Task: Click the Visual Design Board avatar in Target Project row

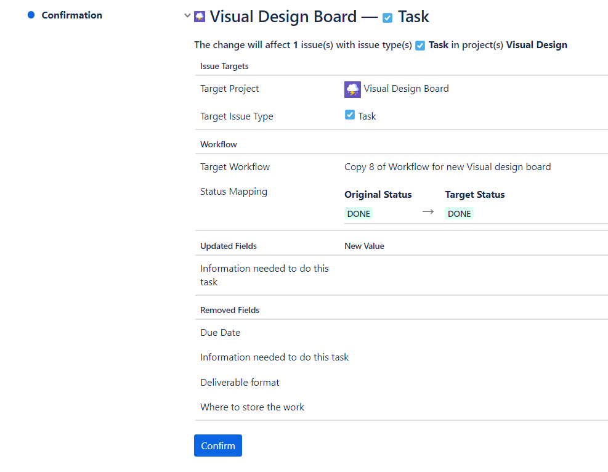Action: 352,89
